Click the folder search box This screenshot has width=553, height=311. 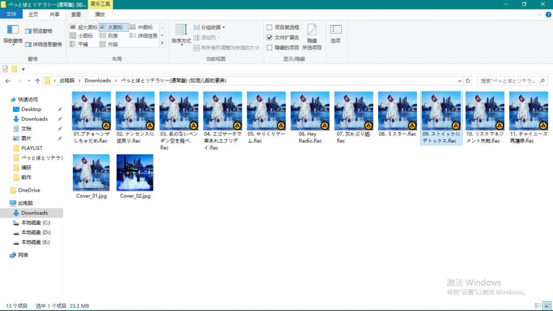512,81
